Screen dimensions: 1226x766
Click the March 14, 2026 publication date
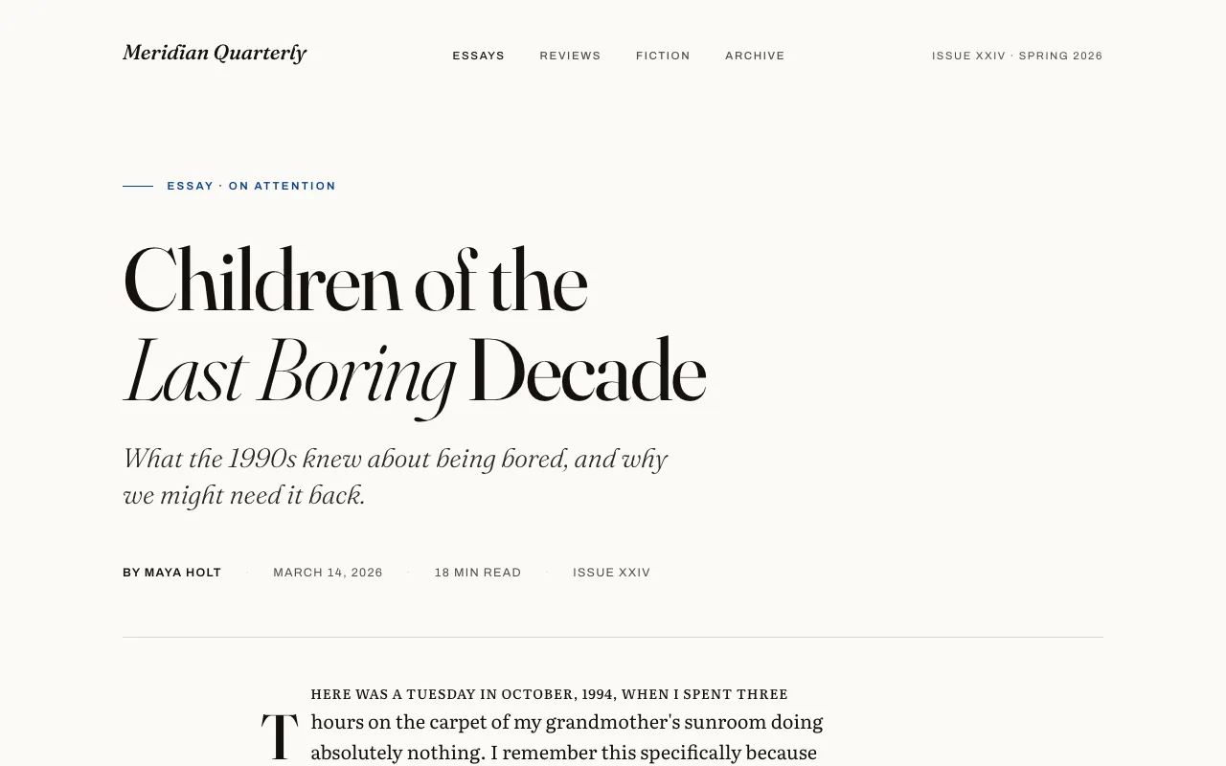328,573
